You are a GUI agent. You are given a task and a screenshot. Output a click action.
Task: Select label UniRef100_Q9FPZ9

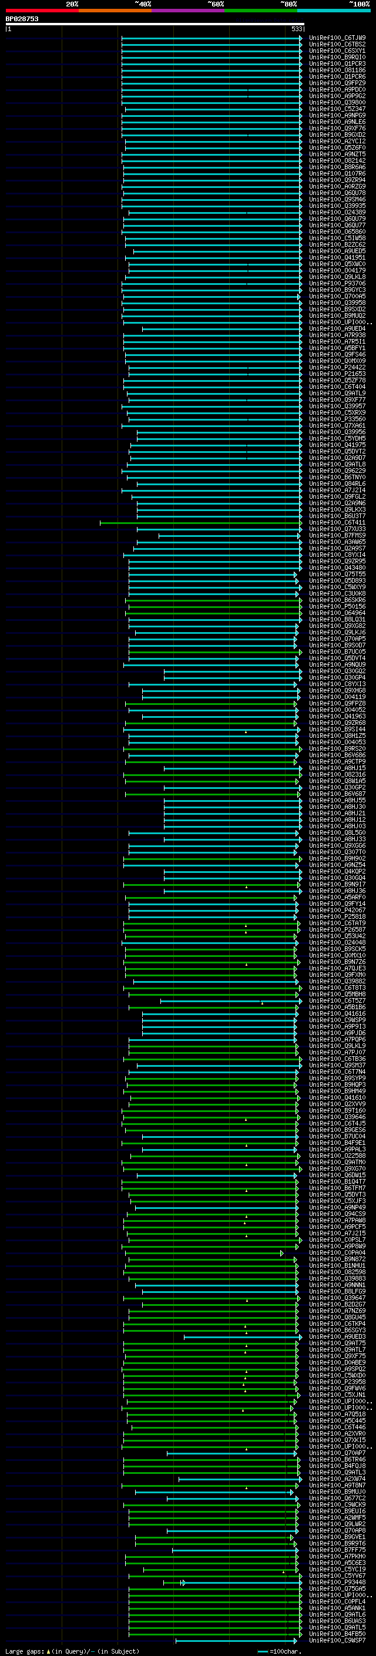337,83
